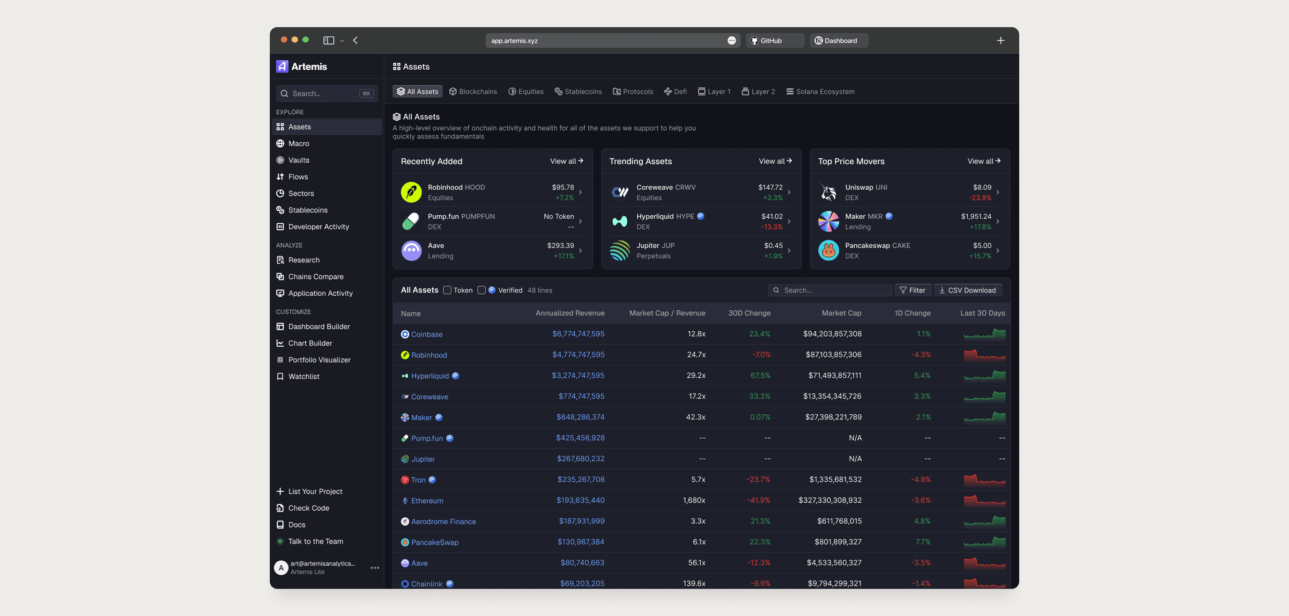Enable the Token checkbox
Viewport: 1289px width, 616px height.
point(447,290)
